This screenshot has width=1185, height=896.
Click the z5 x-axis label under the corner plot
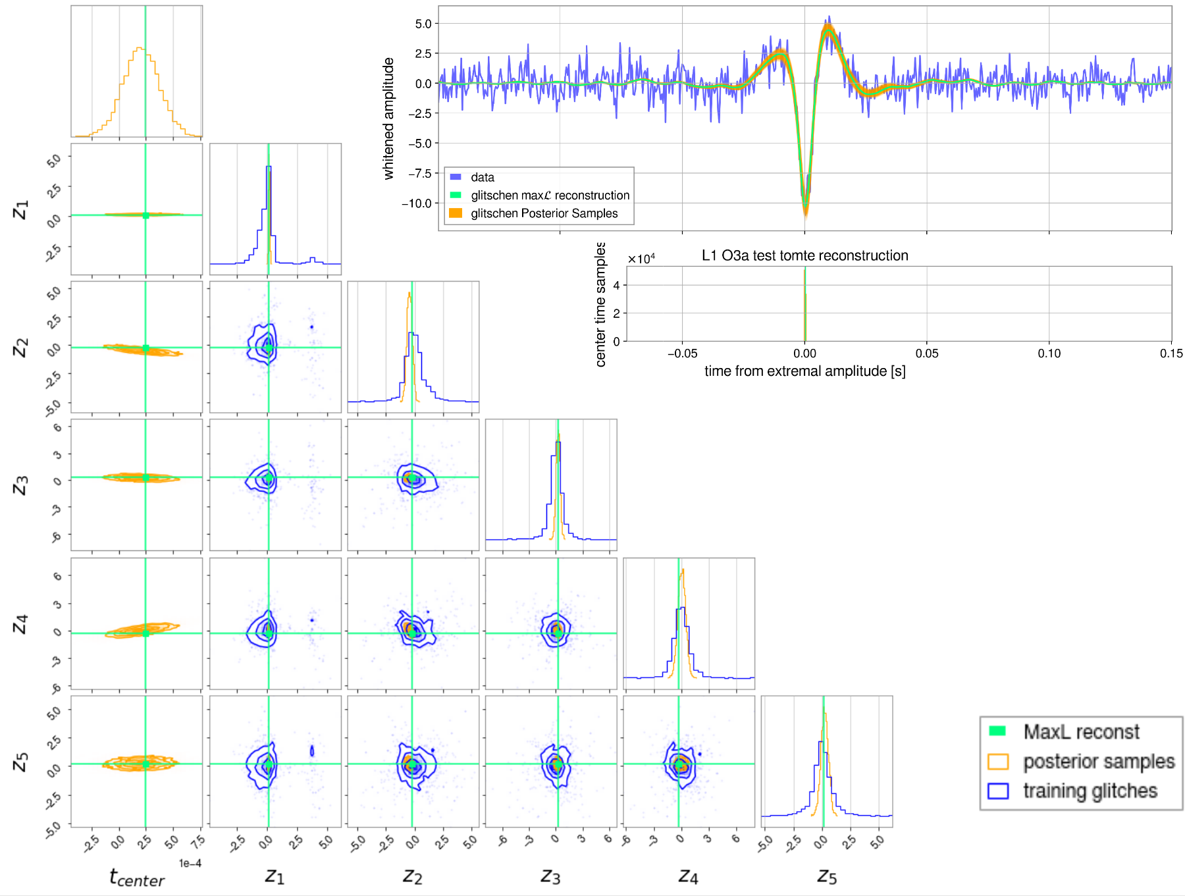(827, 876)
